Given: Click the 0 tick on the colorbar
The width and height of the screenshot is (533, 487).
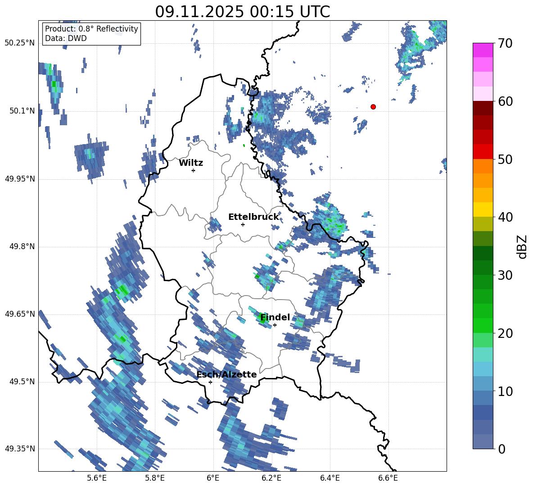Looking at the screenshot, I should point(501,449).
